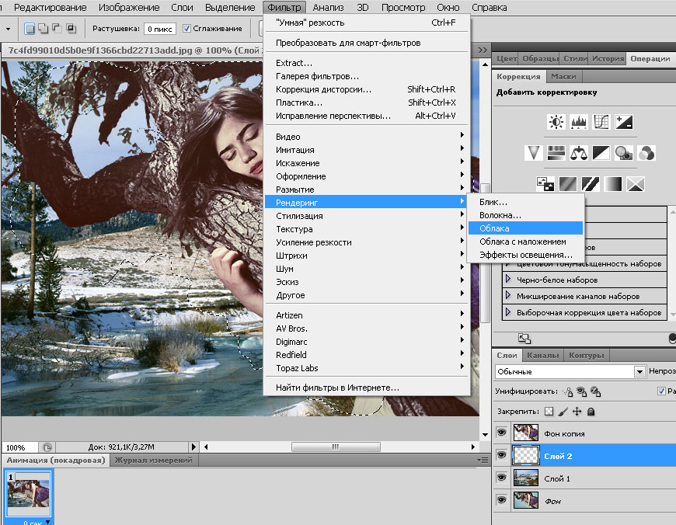Click the canvas vertical scroll down arrow
Viewport: 676px width, 525px height.
click(x=485, y=434)
